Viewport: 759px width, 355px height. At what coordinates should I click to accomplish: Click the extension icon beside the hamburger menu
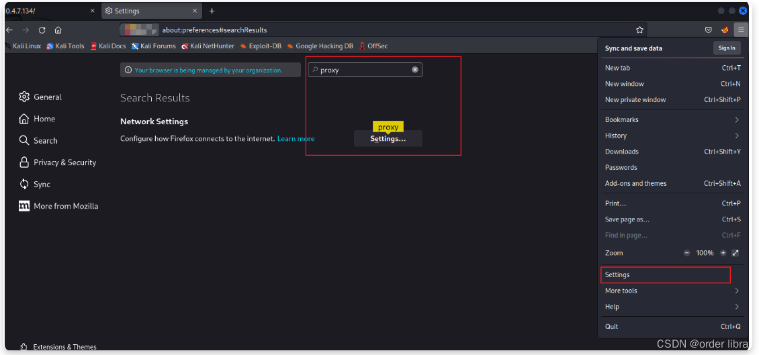click(725, 30)
